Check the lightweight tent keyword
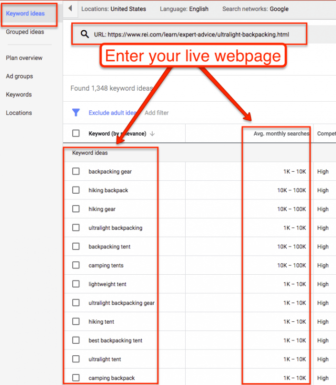Image resolution: width=336 pixels, height=385 pixels. coord(76,284)
